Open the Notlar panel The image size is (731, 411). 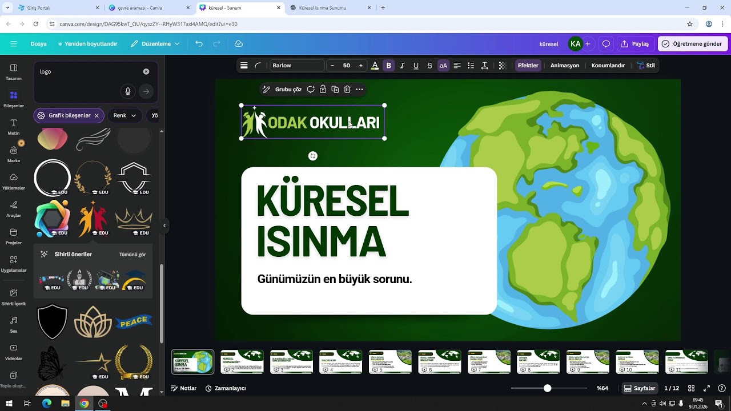point(183,388)
